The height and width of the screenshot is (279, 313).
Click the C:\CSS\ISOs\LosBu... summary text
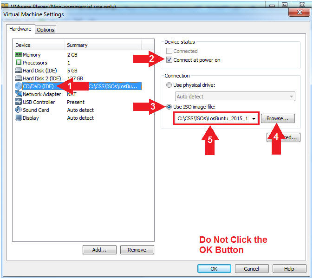pos(113,86)
